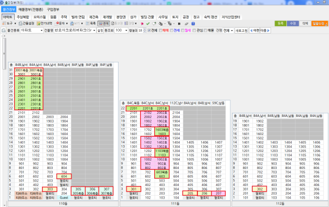
Task: Tick the blue 전세 checkbox
Action: click(x=172, y=31)
